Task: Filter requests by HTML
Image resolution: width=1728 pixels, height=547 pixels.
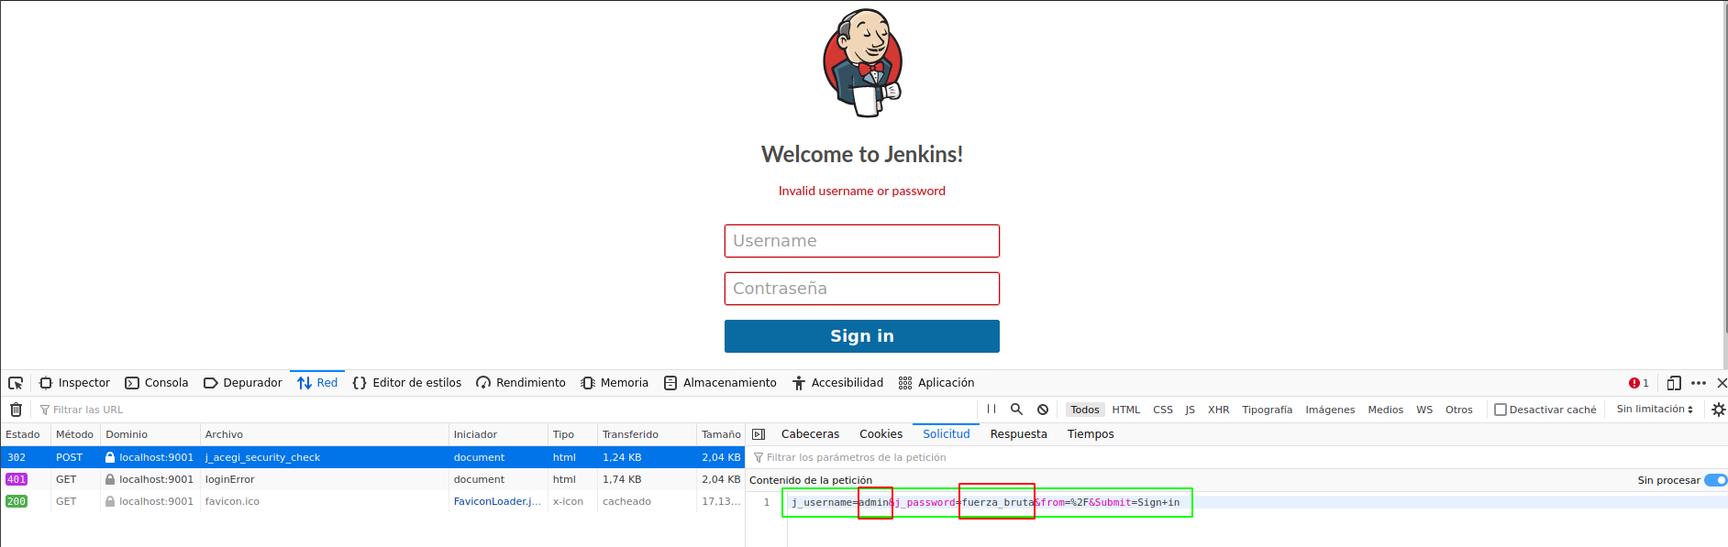Action: 1126,410
